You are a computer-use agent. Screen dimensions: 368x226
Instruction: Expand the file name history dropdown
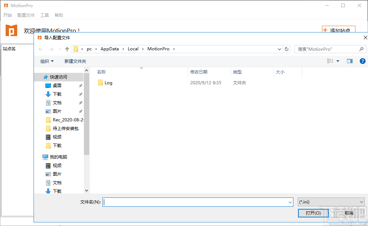click(x=291, y=202)
